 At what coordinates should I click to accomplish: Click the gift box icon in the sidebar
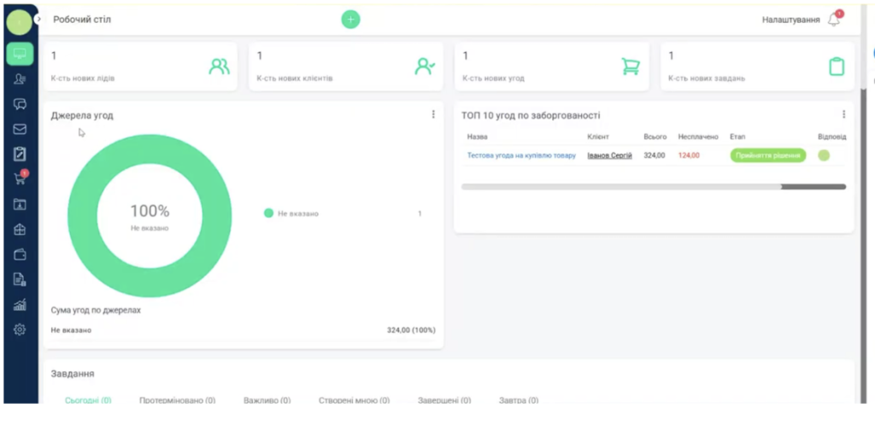pyautogui.click(x=20, y=230)
